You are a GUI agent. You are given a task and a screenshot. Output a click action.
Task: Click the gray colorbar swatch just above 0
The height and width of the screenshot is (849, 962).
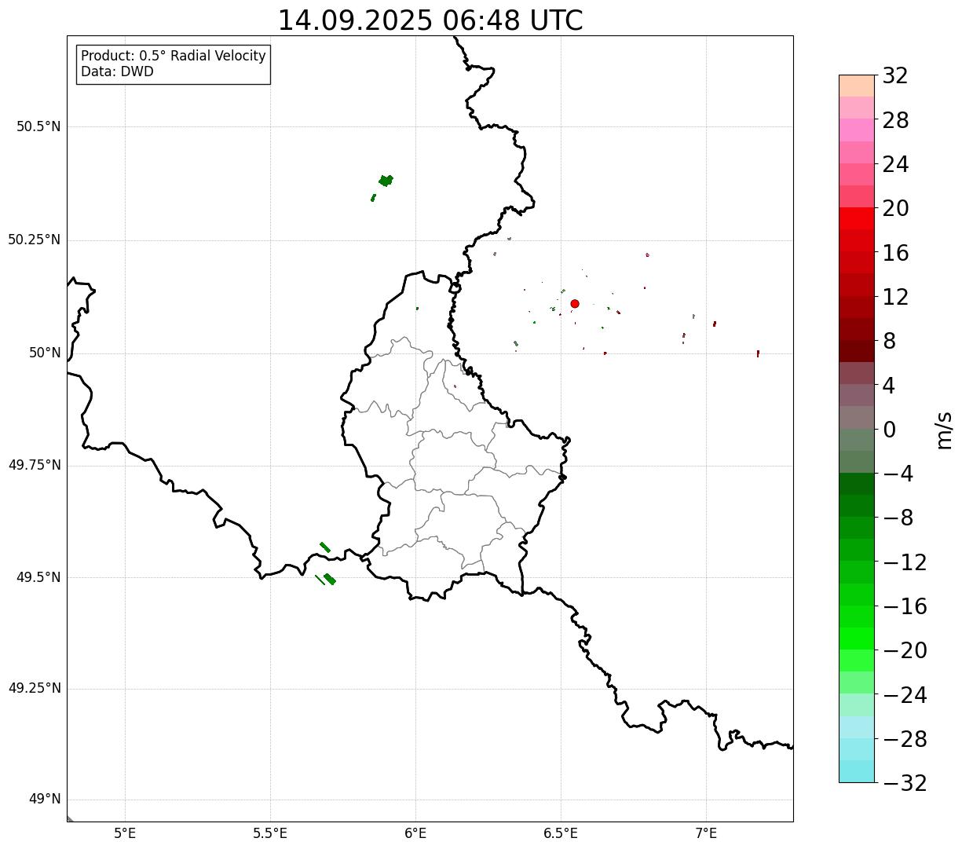coord(857,417)
